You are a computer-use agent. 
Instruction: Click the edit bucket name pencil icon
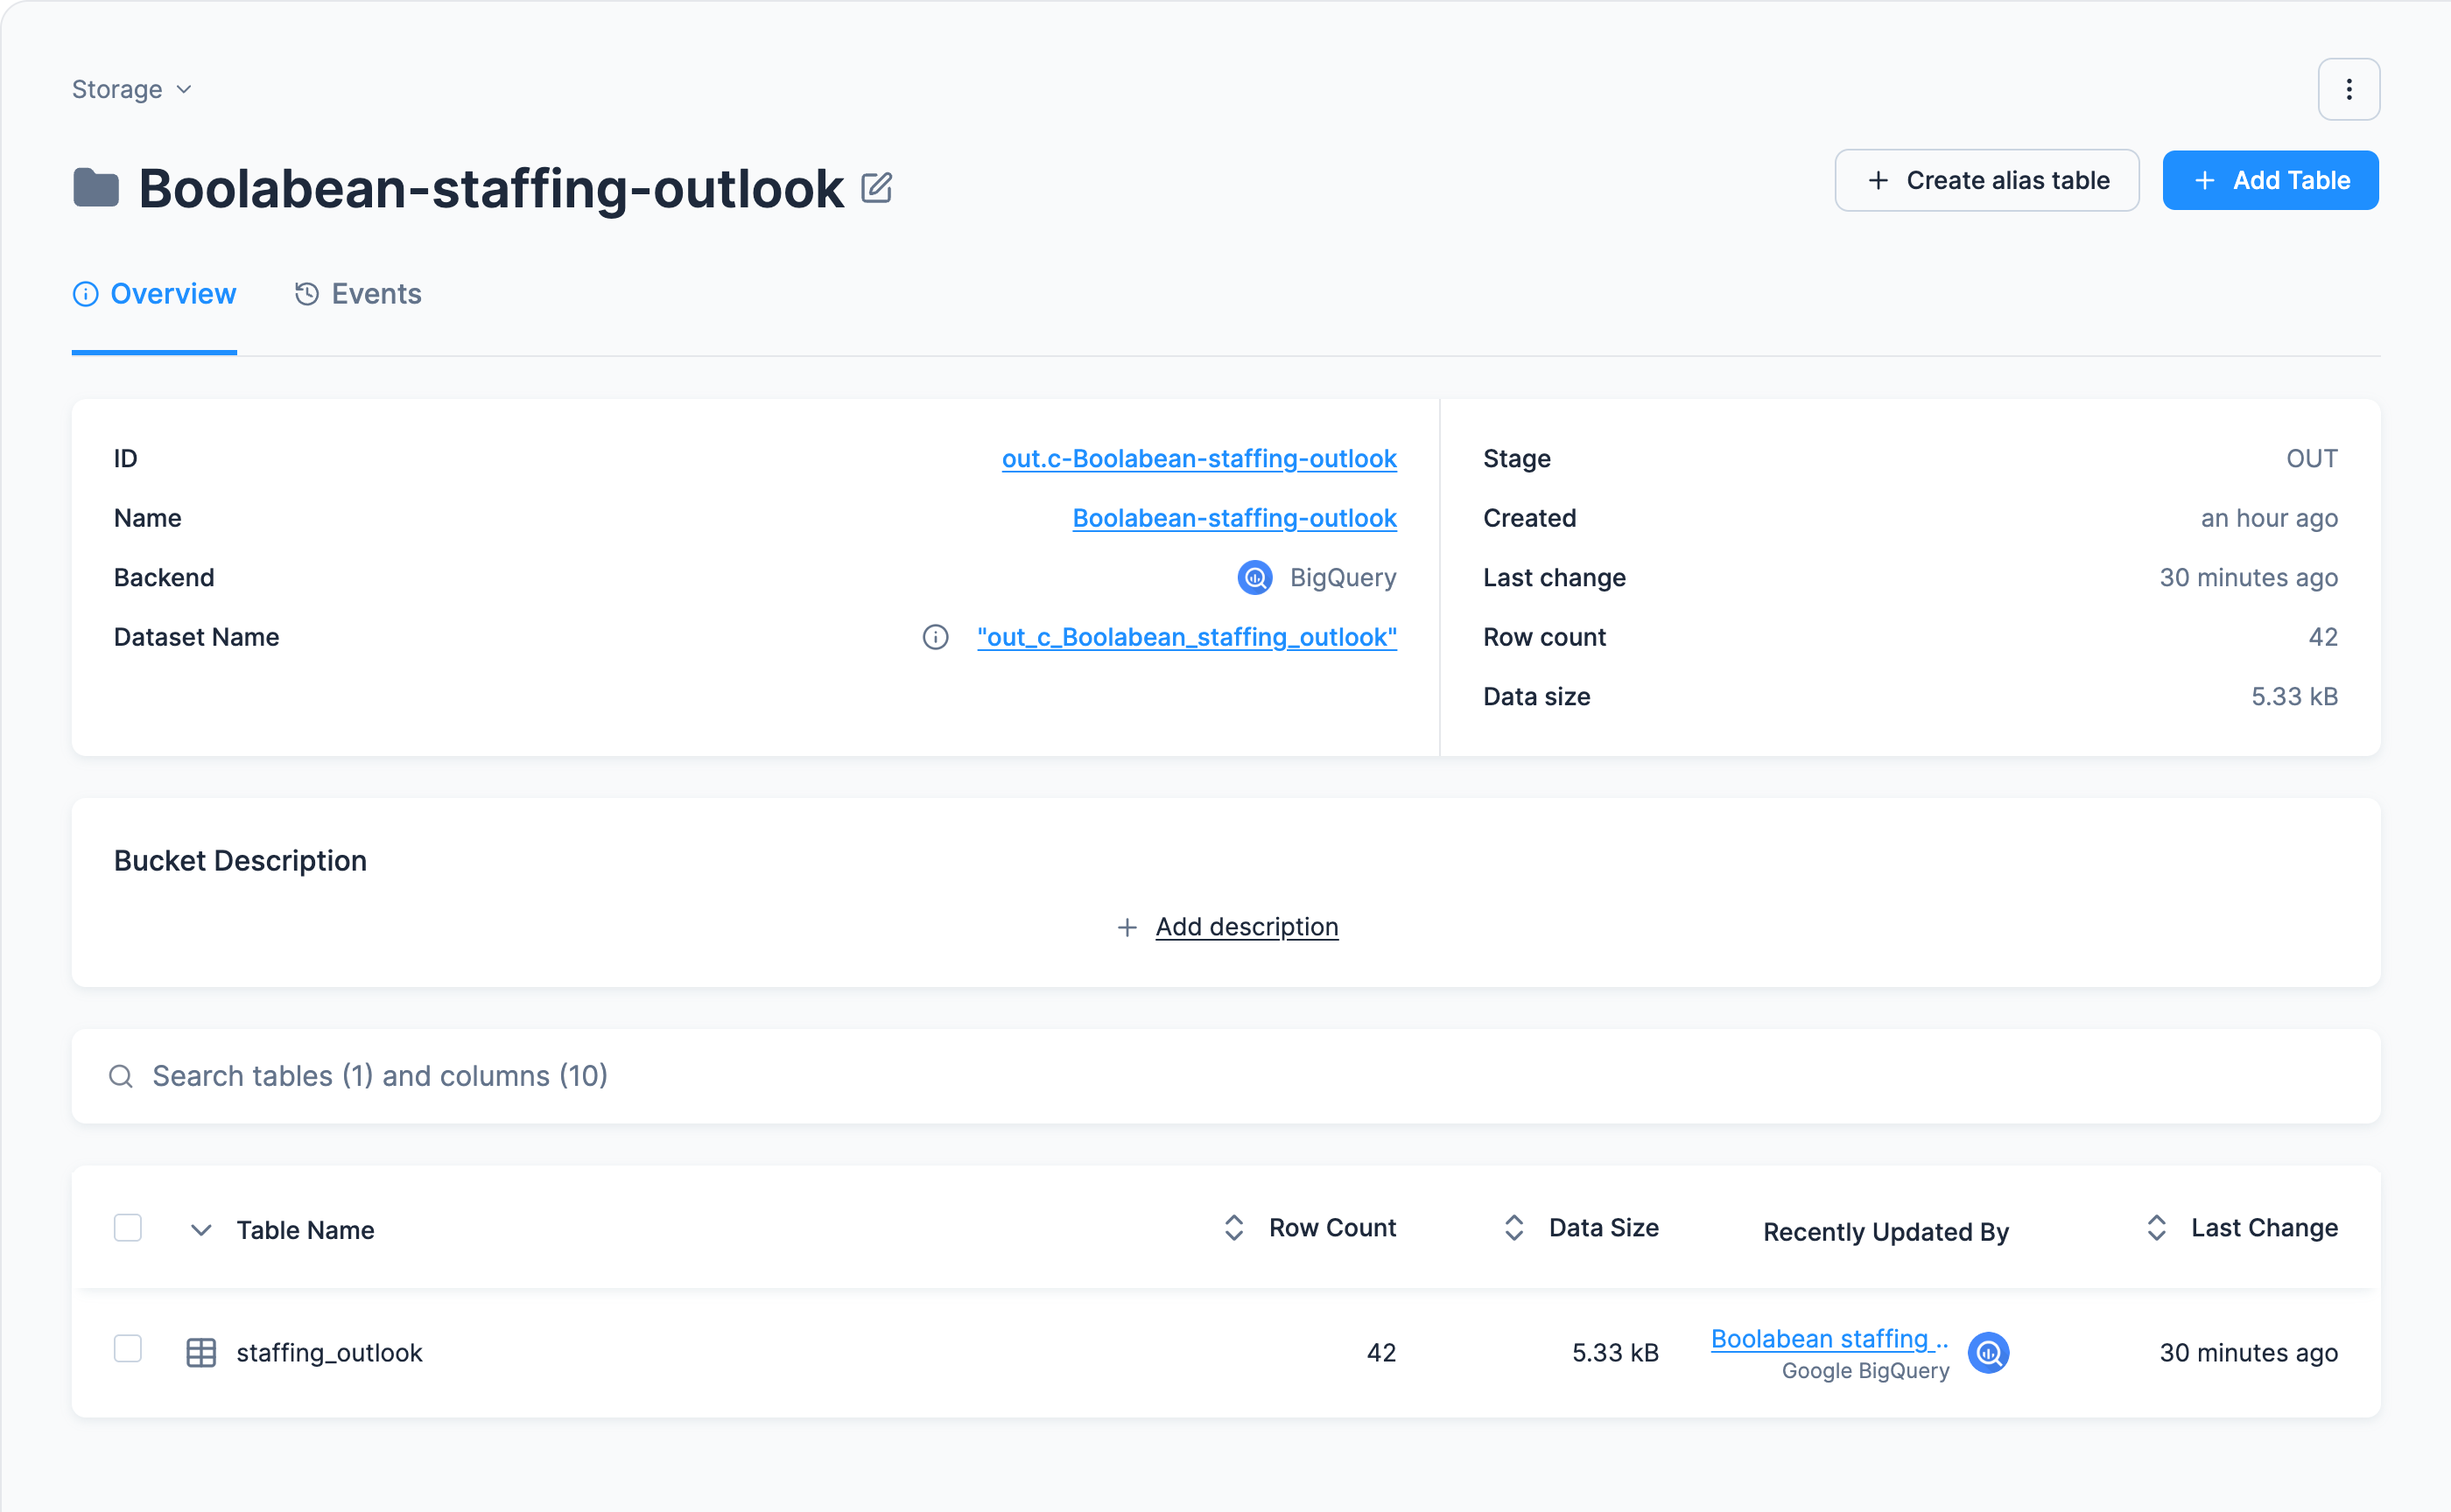pos(876,188)
